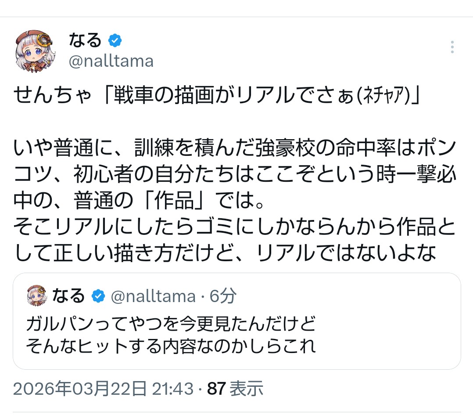The width and height of the screenshot is (473, 418).
Task: Click the tweet line starting そこリアルにしたらゴミ
Action: tap(235, 227)
